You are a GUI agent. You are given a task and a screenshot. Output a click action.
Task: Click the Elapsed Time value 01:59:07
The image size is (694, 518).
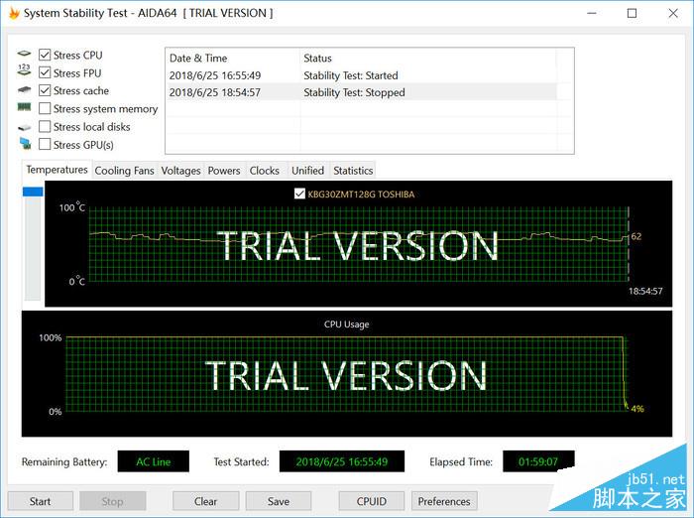538,461
